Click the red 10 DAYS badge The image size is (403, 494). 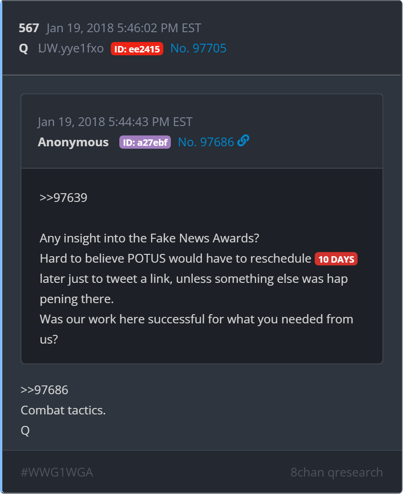336,259
